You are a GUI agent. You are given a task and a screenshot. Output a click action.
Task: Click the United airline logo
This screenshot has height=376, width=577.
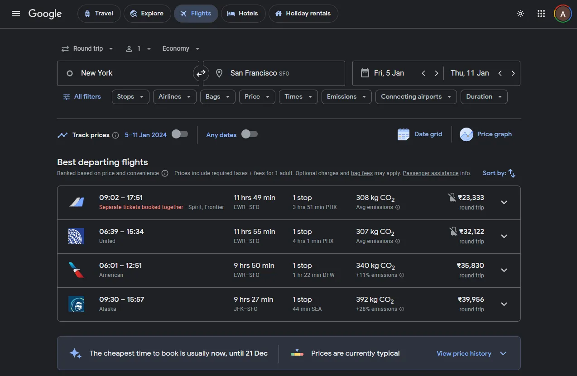pos(76,236)
